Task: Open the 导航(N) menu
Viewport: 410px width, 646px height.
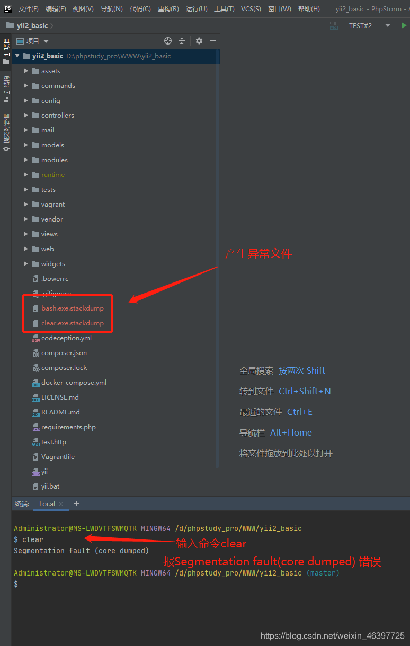Action: 111,9
